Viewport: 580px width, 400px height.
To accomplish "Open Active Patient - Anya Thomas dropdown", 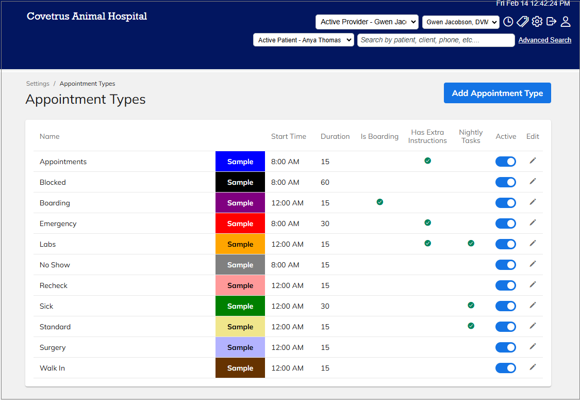I will point(304,40).
